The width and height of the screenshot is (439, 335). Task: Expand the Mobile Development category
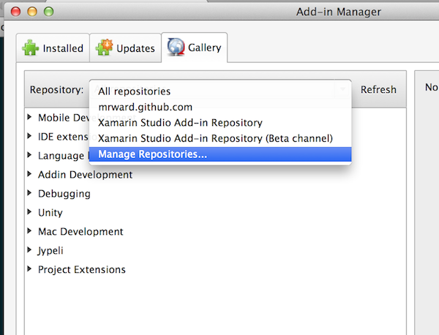(x=29, y=117)
